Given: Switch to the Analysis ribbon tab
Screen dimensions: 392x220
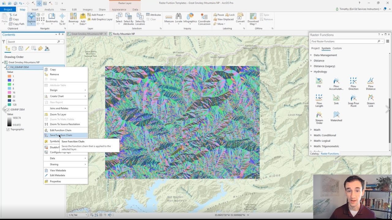Looking at the screenshot, I should pyautogui.click(x=49, y=9).
